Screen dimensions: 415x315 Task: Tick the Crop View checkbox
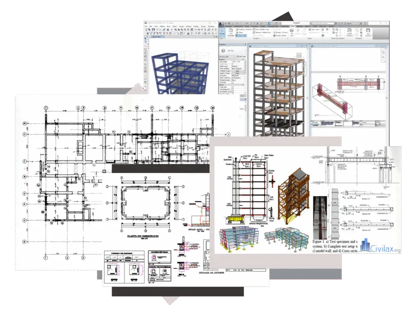pyautogui.click(x=233, y=87)
